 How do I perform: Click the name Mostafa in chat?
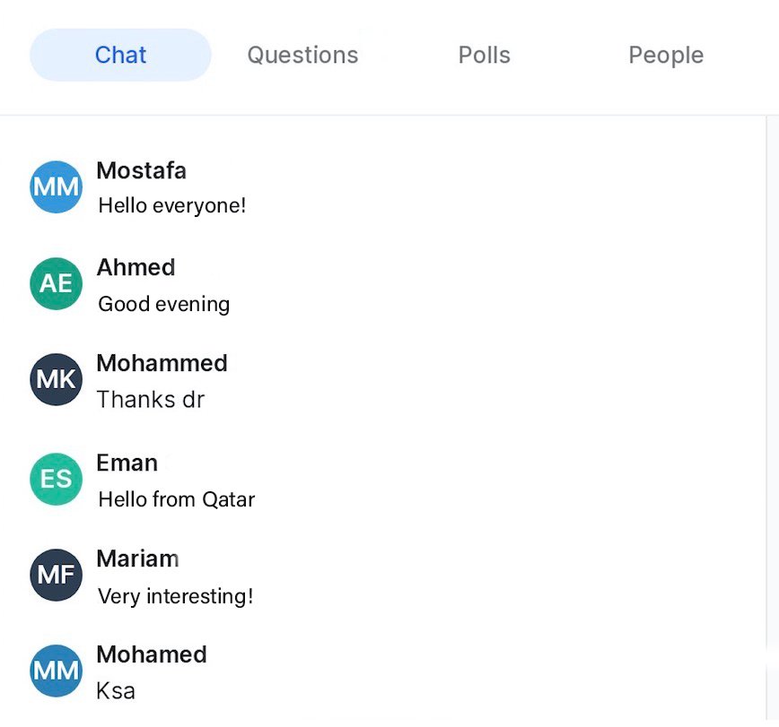[141, 170]
